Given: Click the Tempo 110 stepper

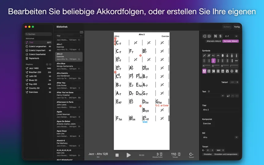Looking at the screenshot, I should coord(179,154).
